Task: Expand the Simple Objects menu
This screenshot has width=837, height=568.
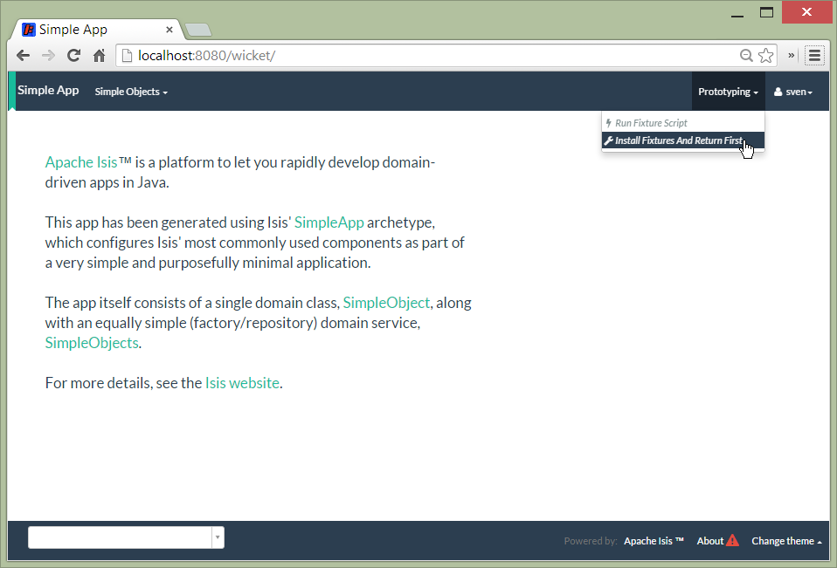Action: 131,92
